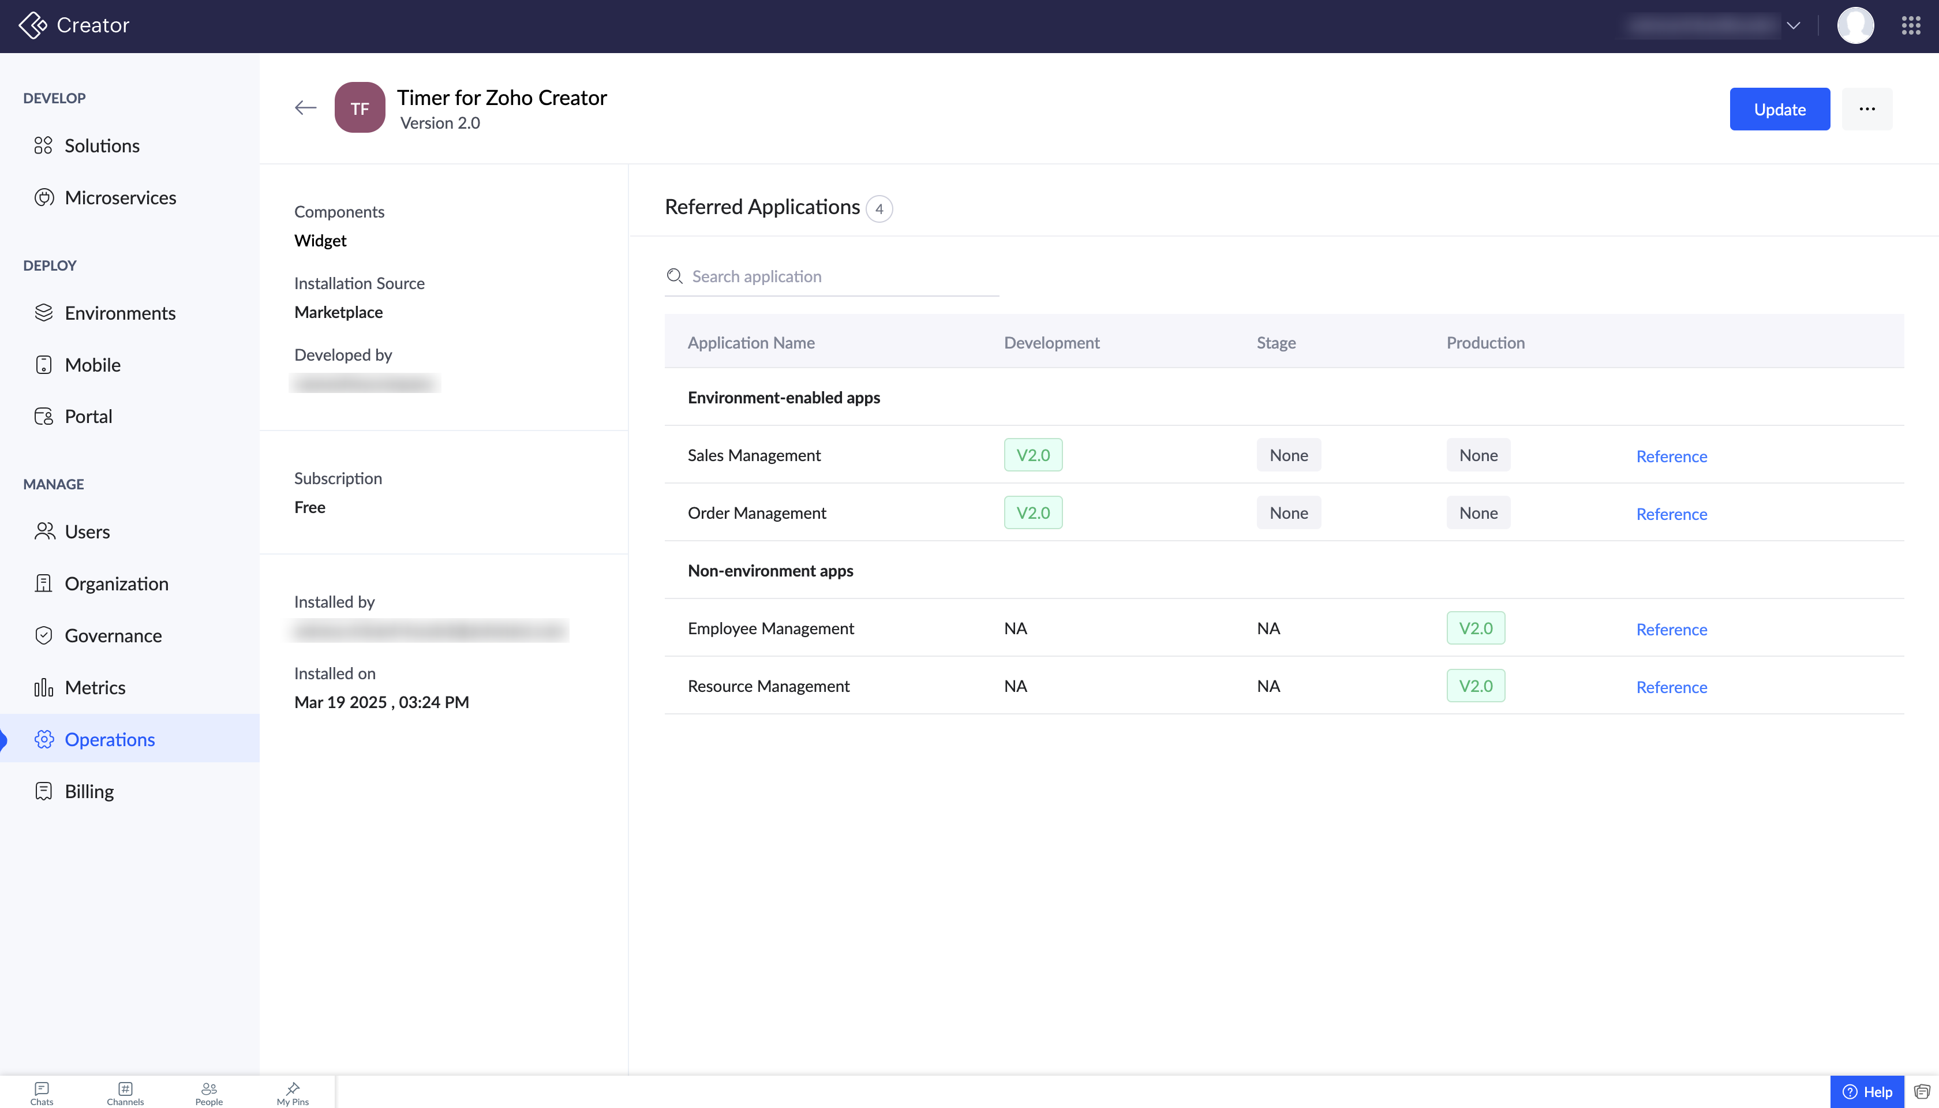The height and width of the screenshot is (1108, 1939).
Task: Go to Solutions in sidebar
Action: click(x=102, y=145)
